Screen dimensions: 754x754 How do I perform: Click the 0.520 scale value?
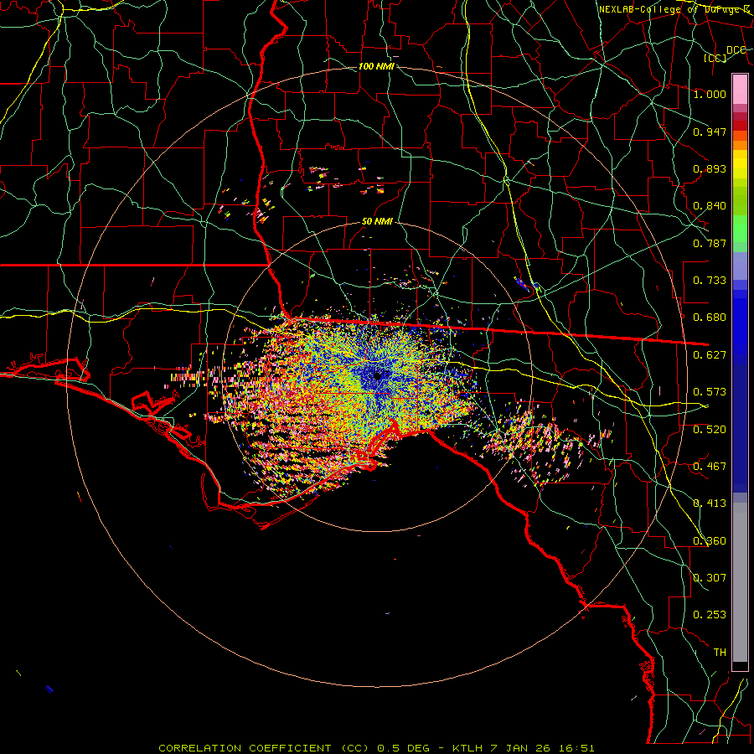click(x=710, y=430)
